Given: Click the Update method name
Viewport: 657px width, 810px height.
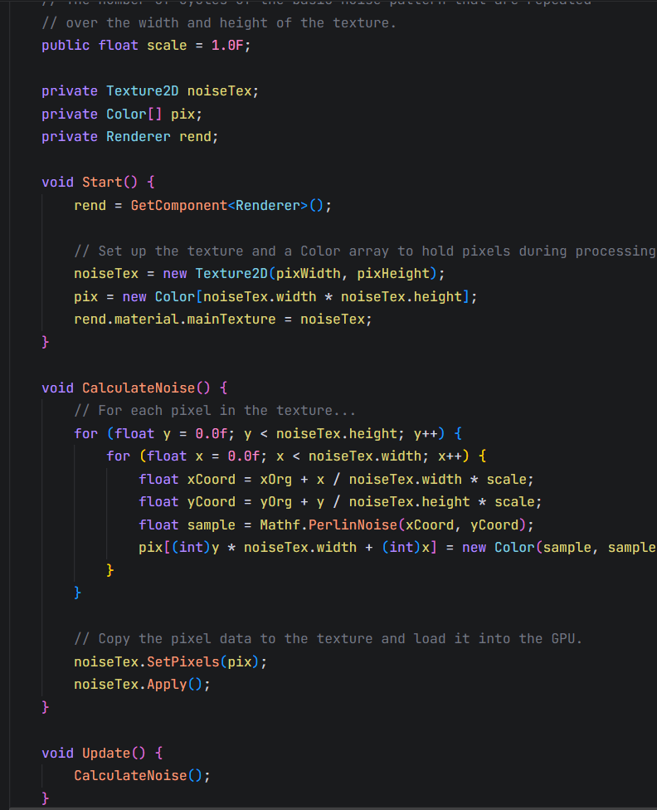Looking at the screenshot, I should 106,753.
